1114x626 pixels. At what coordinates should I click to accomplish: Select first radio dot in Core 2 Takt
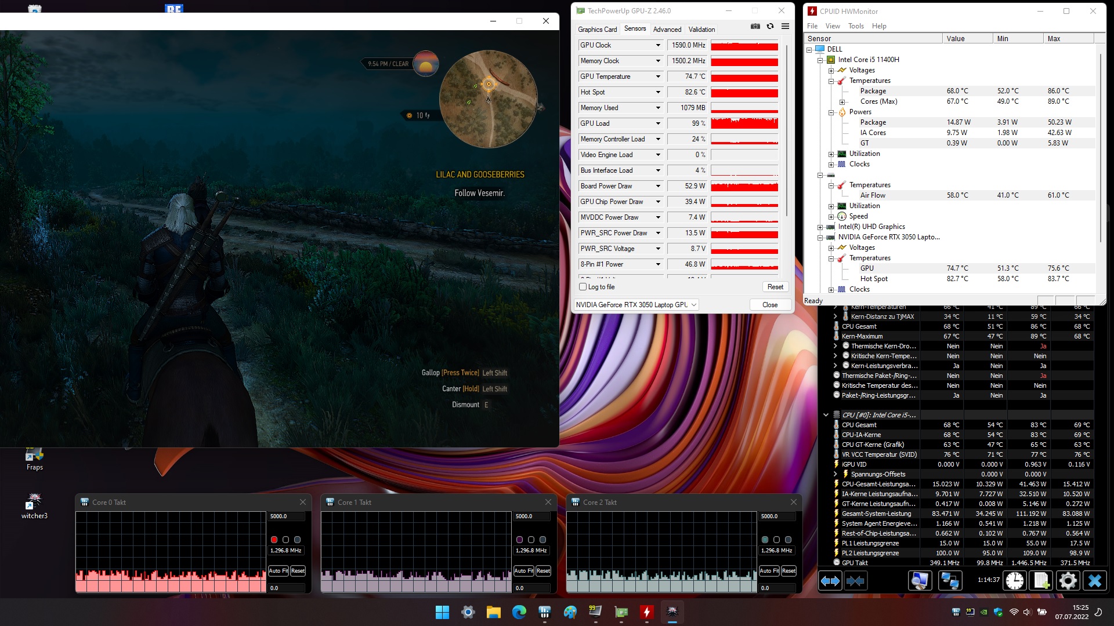pyautogui.click(x=765, y=540)
